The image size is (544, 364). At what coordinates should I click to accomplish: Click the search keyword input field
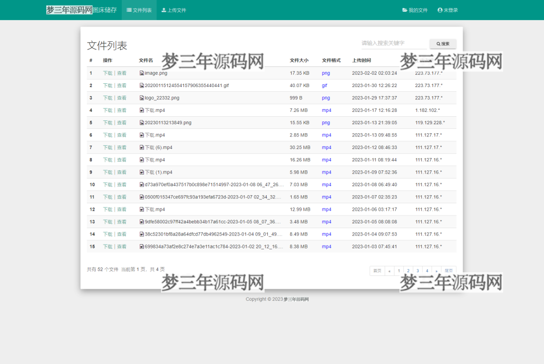393,44
